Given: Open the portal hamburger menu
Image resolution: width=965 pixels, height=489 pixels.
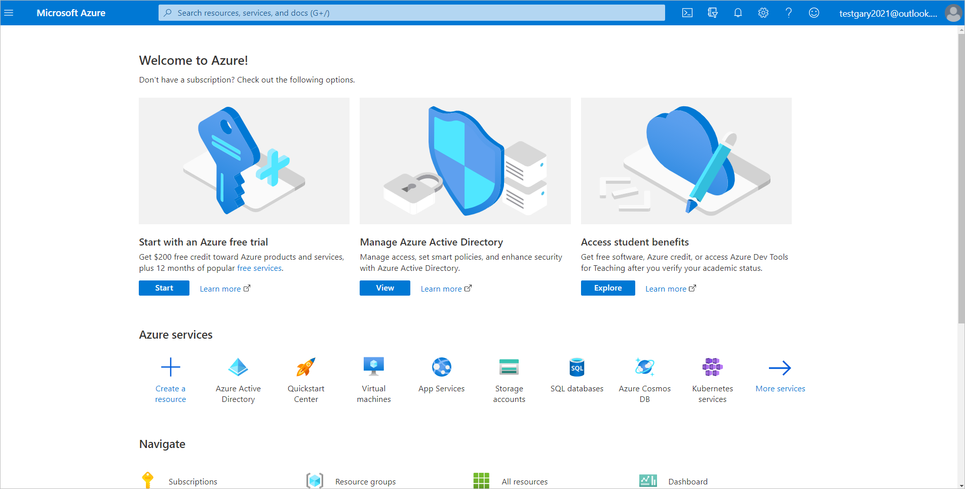Looking at the screenshot, I should (9, 13).
